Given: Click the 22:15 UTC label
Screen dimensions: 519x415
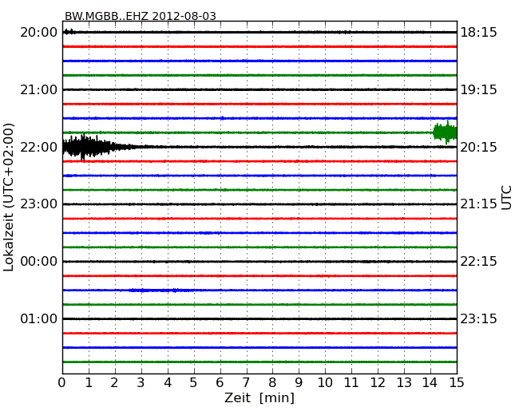Looking at the screenshot, I should click(478, 262).
